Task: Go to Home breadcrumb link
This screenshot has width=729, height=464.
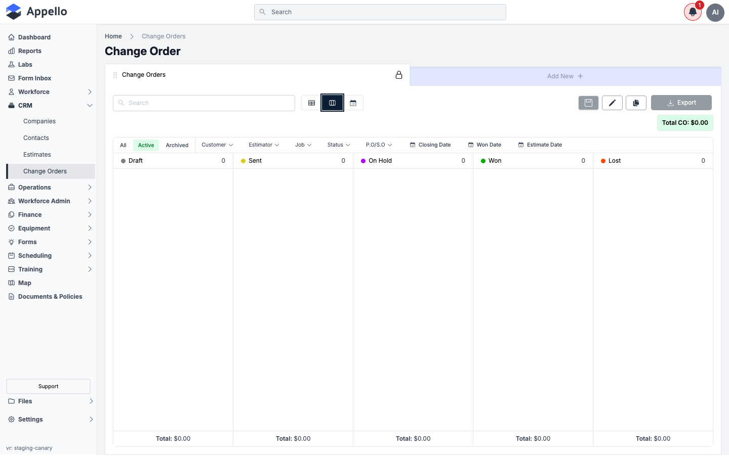Action: [113, 36]
